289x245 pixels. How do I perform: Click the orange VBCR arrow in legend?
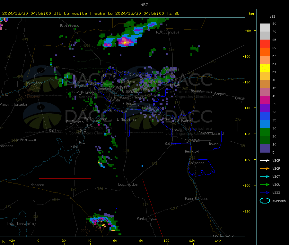pos(265,168)
